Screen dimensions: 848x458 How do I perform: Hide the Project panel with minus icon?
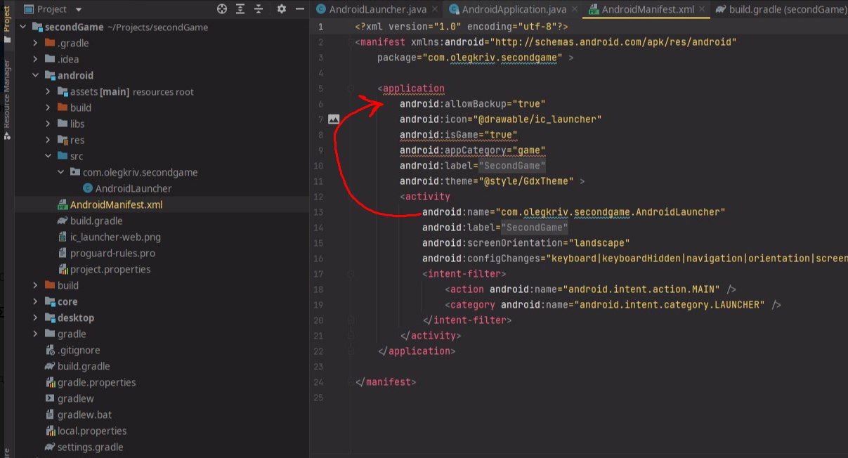point(300,9)
